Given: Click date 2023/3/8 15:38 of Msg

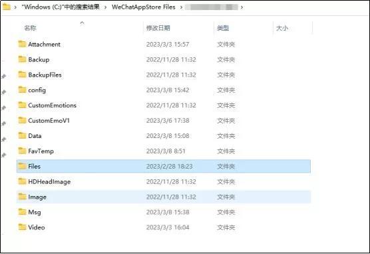Looking at the screenshot, I should (168, 212).
